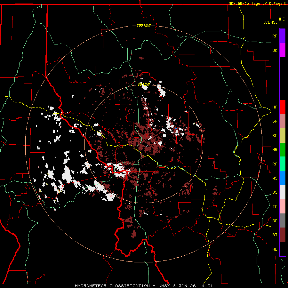Select the RA legend label
This screenshot has height=288, width=288.
coord(275,164)
